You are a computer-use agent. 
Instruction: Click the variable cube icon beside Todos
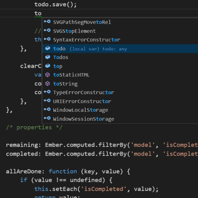point(48,57)
